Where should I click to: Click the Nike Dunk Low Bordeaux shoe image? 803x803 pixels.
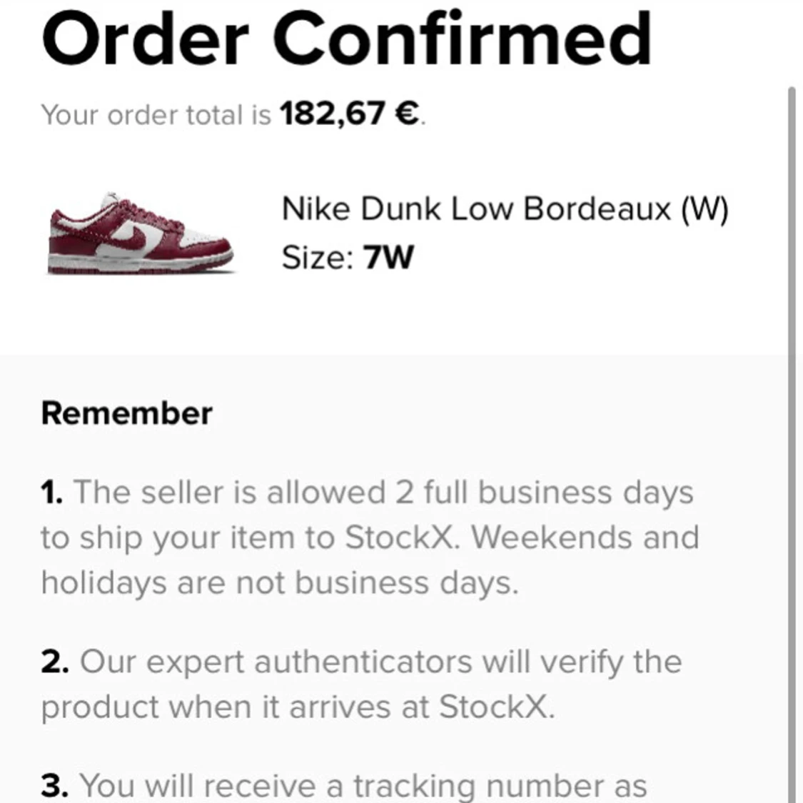(x=141, y=233)
